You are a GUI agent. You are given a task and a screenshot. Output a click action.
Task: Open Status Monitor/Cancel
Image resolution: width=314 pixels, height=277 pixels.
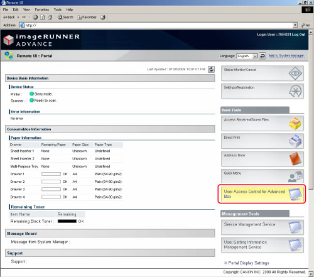[x=263, y=73]
